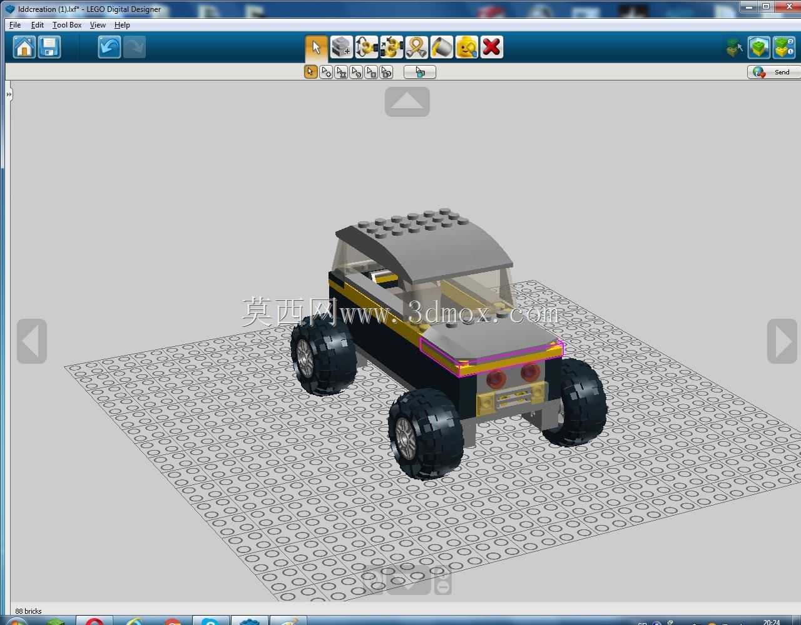Rotate camera left with left arrow
The image size is (801, 625).
click(x=32, y=341)
